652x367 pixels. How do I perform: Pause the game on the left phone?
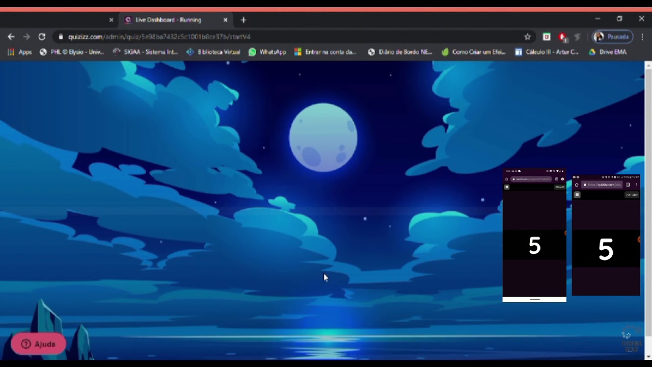(507, 187)
